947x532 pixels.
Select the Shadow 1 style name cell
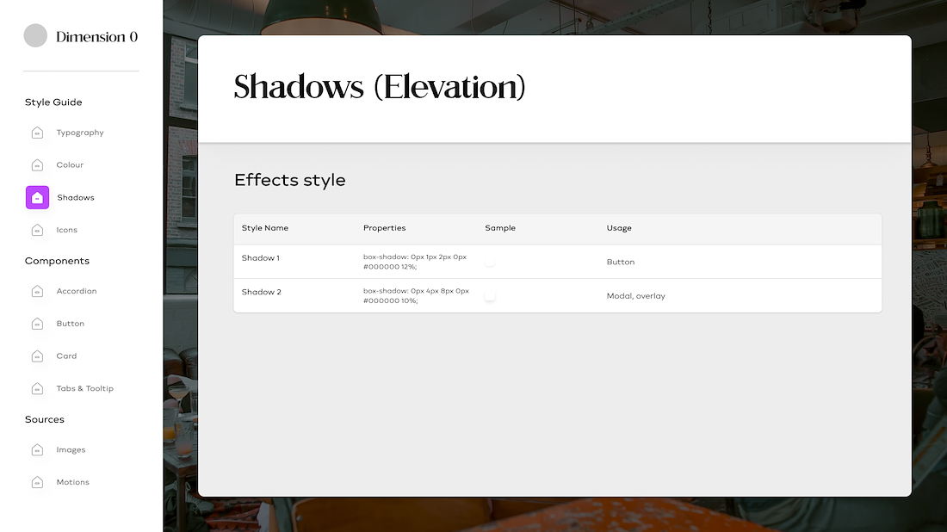(260, 258)
